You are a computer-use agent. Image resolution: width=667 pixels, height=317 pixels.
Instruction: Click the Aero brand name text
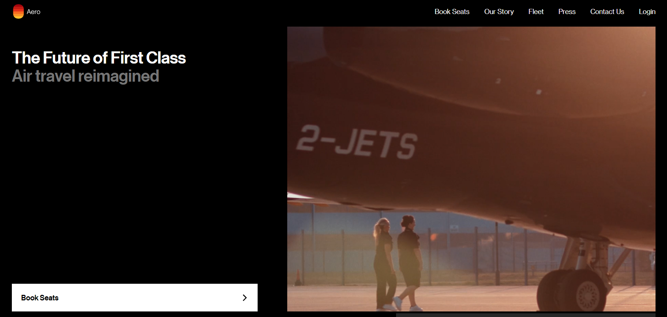point(33,12)
